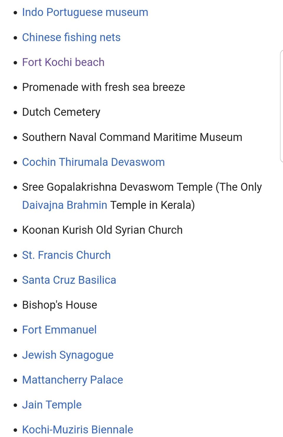Click the Promenade with fresh sea breeze text

pos(103,87)
